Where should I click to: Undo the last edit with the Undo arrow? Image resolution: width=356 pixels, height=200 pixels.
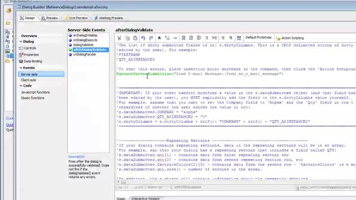pos(143,38)
